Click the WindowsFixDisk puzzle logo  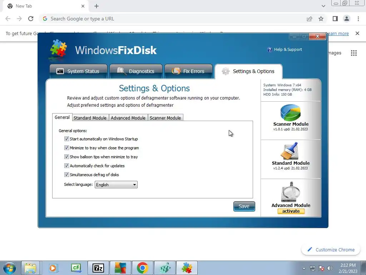58,48
